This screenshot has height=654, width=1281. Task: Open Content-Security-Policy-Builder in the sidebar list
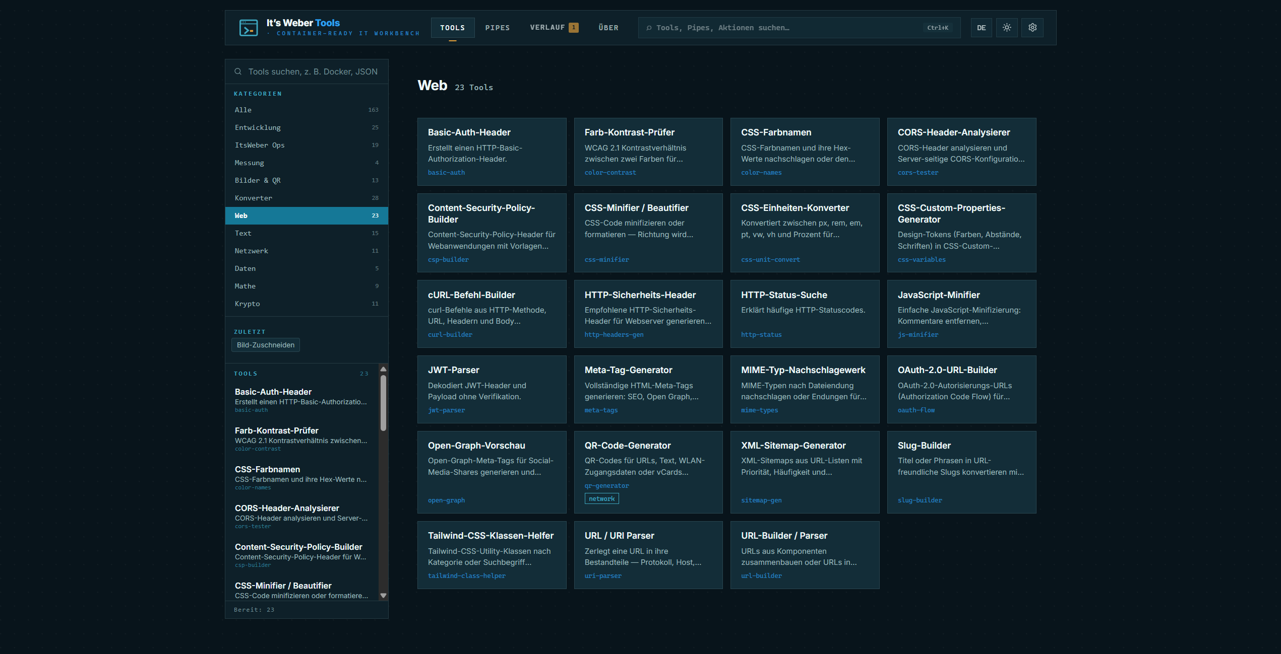pyautogui.click(x=302, y=555)
